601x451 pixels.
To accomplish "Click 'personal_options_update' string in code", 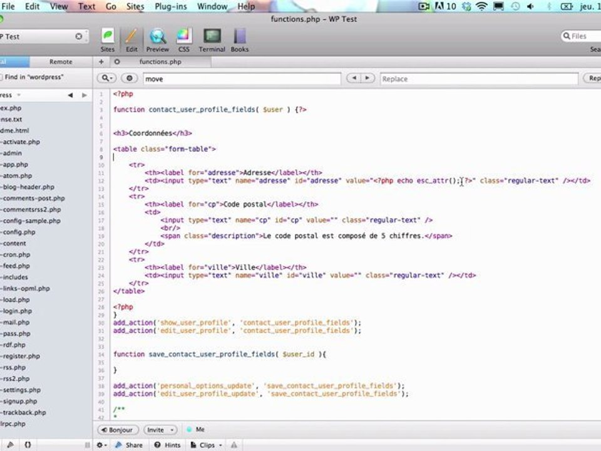I will 206,386.
